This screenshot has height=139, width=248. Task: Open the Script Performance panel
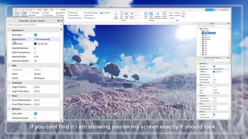(74, 18)
